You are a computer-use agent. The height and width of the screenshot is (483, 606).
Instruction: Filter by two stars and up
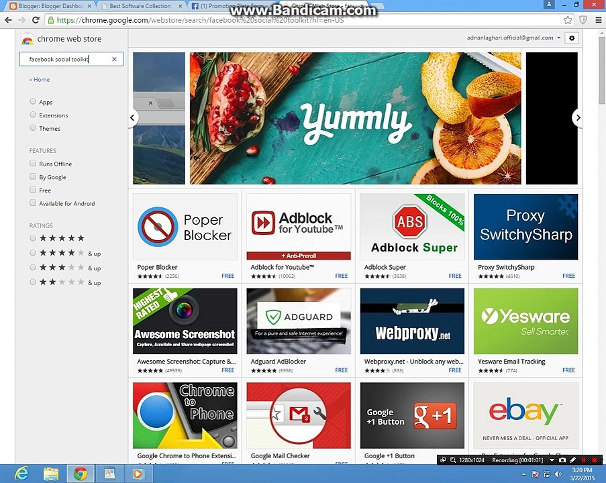click(x=33, y=282)
